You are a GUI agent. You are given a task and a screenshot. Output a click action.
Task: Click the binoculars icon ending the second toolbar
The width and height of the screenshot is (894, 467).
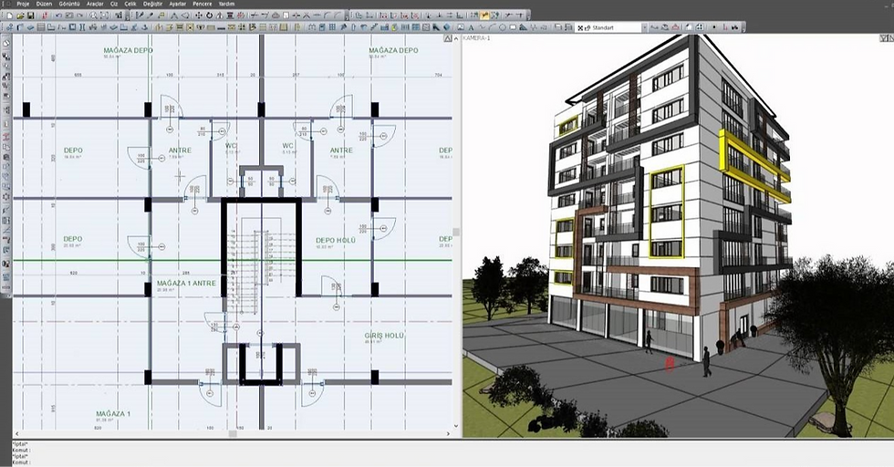[735, 27]
